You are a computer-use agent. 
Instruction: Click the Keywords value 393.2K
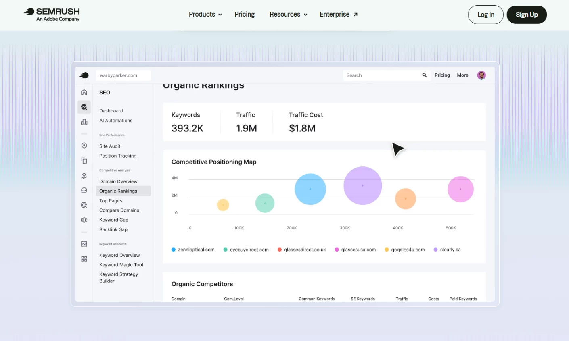tap(187, 129)
